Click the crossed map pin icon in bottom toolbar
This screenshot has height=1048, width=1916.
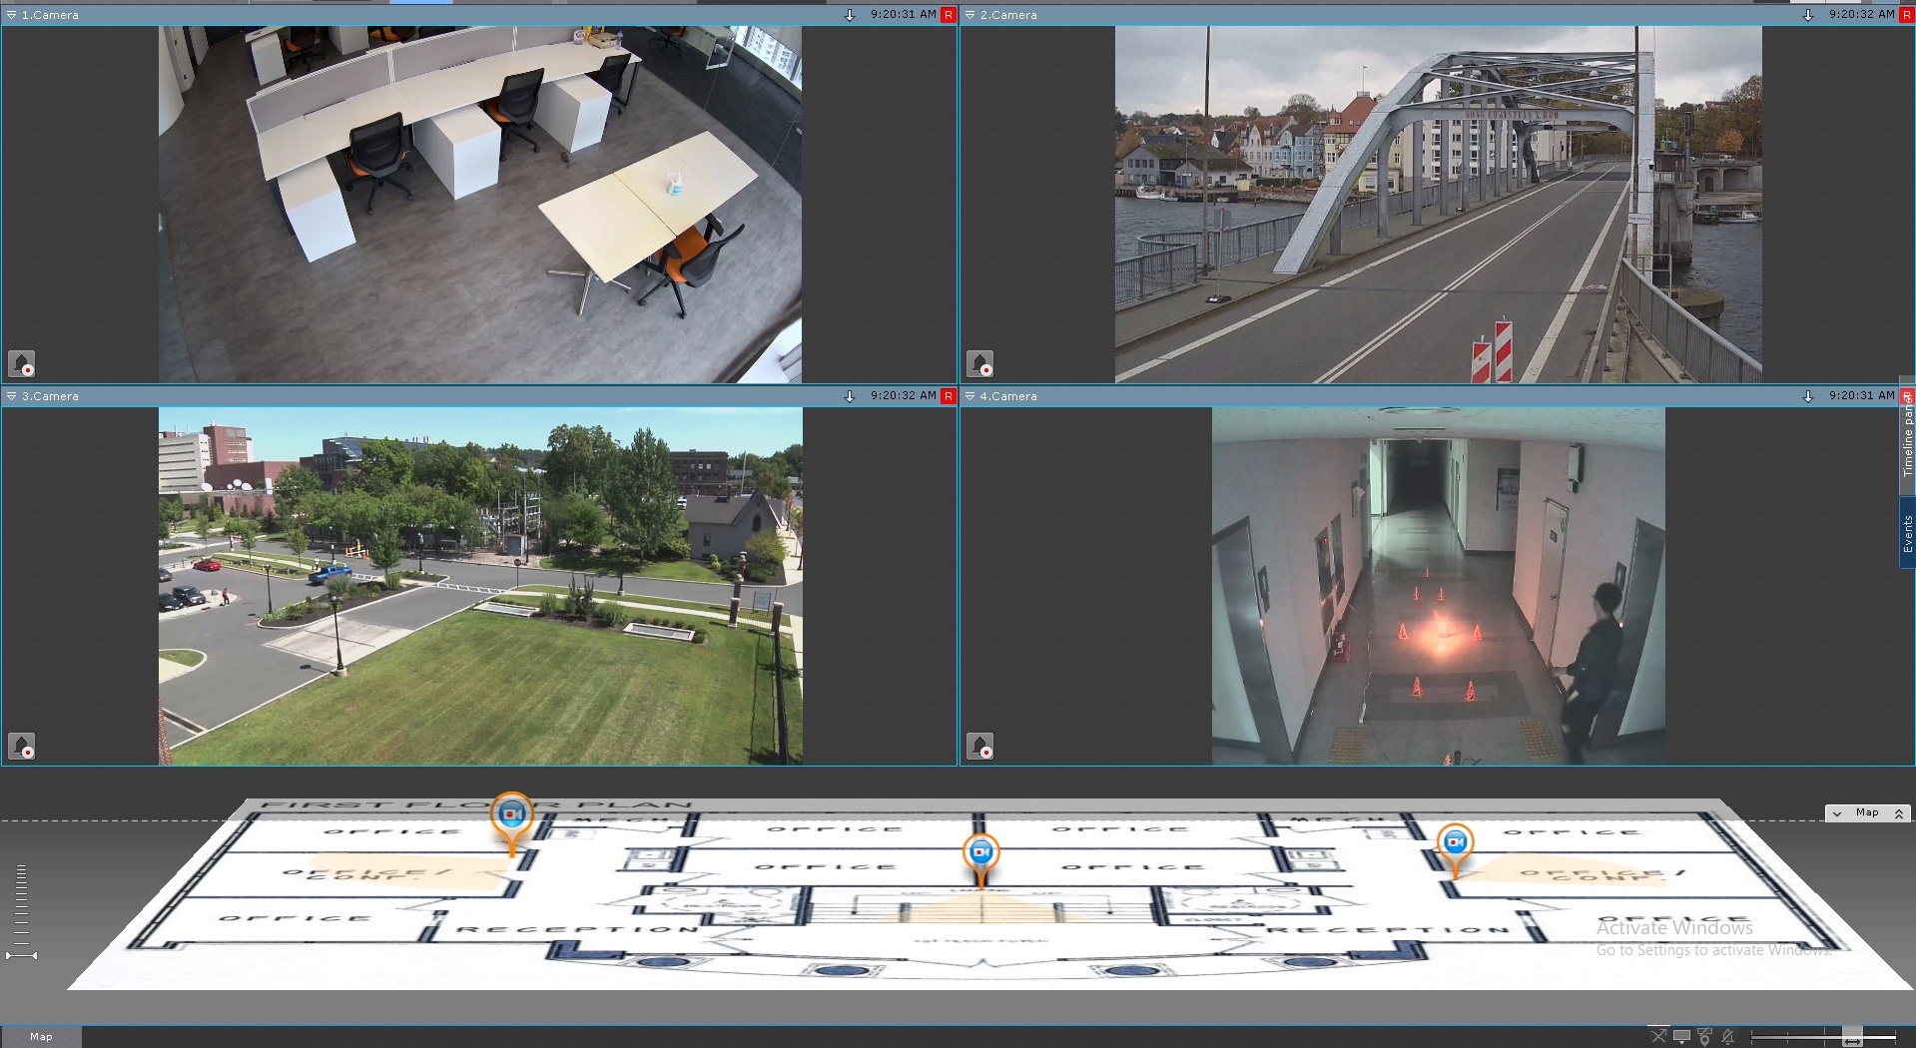(x=1704, y=1036)
